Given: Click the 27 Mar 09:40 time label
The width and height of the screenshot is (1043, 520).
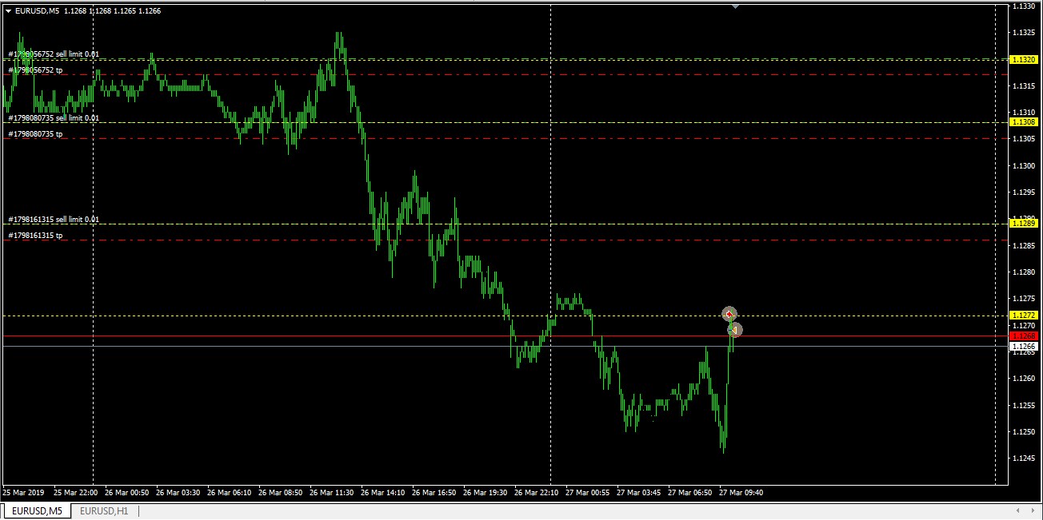Looking at the screenshot, I should click(x=741, y=493).
